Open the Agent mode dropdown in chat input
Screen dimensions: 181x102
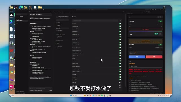[x=32, y=91]
